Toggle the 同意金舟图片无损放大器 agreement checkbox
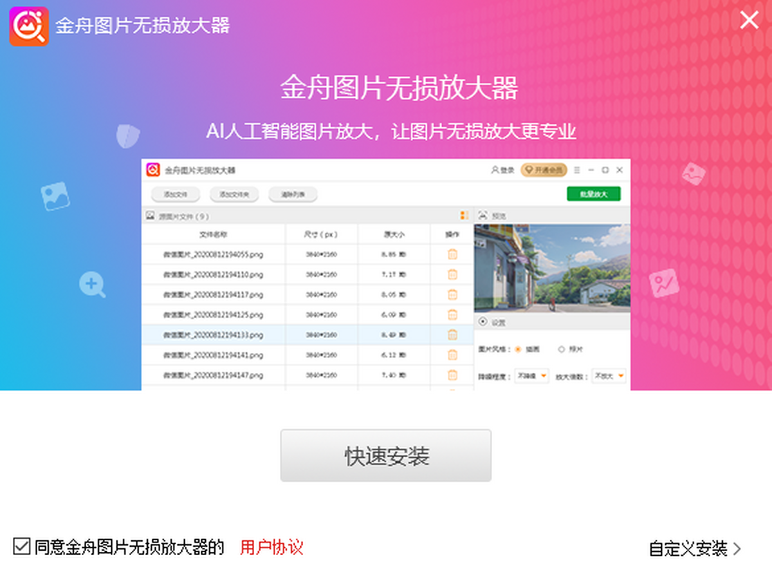Screen dimensions: 772x568 [x=22, y=547]
